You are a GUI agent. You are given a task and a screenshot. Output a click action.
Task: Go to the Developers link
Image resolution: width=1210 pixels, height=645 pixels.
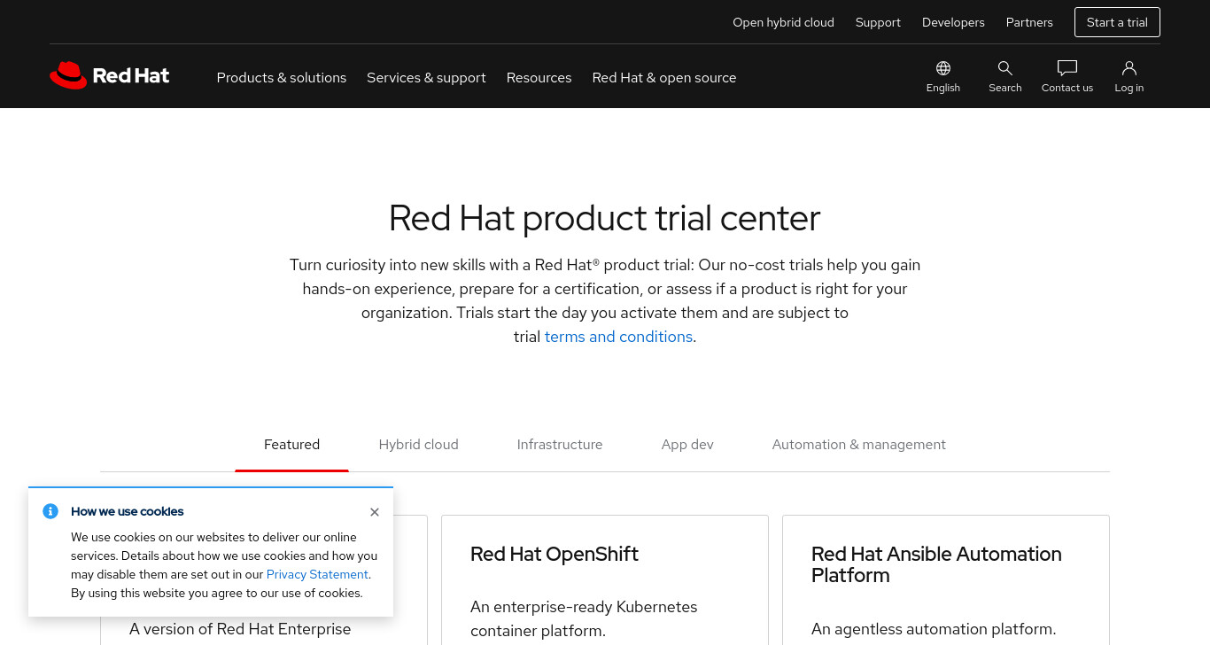pos(953,22)
